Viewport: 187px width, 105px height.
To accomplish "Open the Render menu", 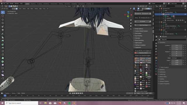I will (x=12, y=3).
